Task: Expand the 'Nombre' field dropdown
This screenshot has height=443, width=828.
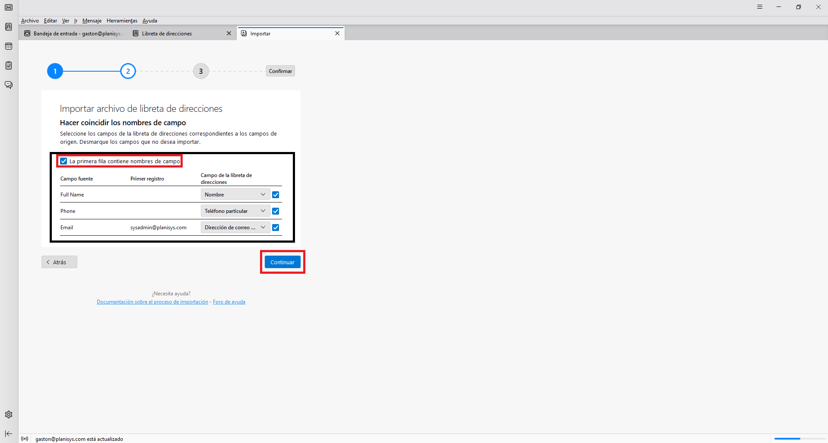Action: pos(235,195)
